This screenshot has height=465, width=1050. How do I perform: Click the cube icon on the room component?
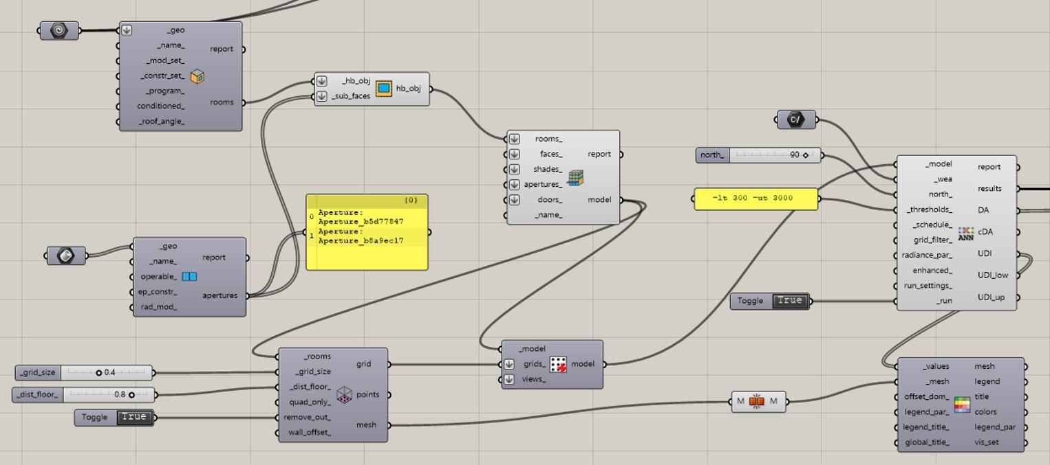197,76
